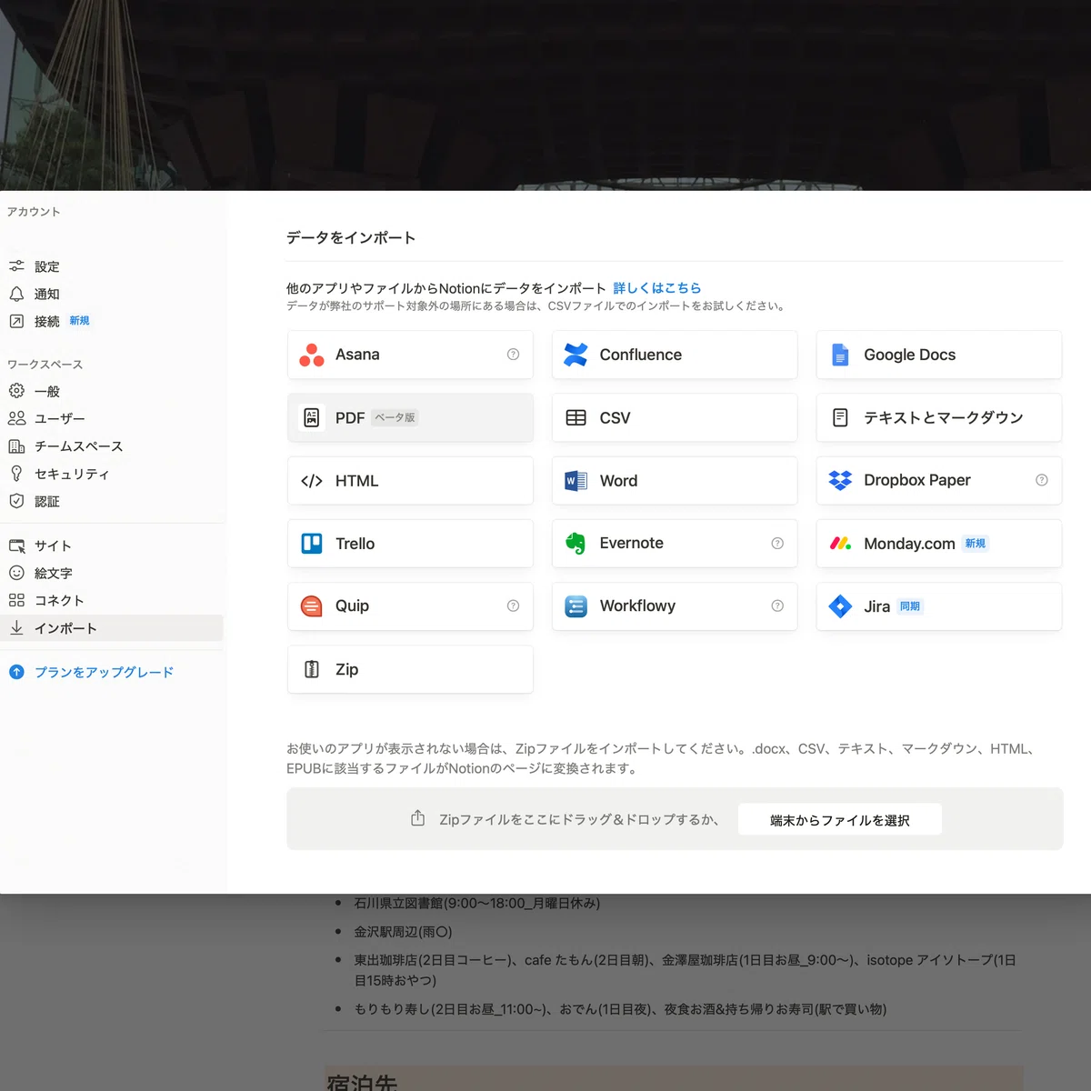This screenshot has width=1091, height=1091.
Task: Click the Jira diamond logo icon
Action: click(x=840, y=606)
